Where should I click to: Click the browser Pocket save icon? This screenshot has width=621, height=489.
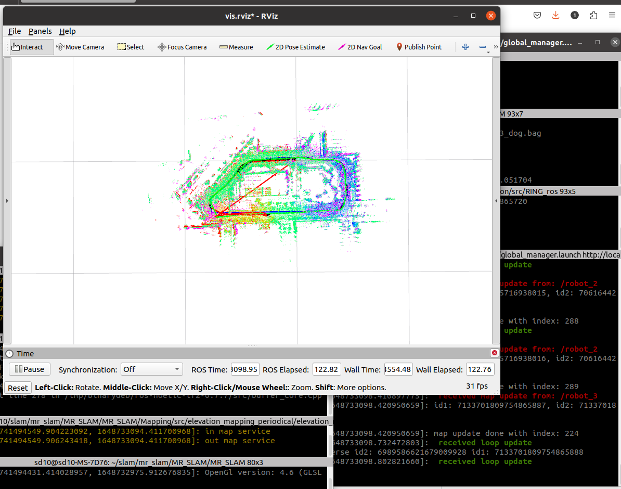coord(537,16)
